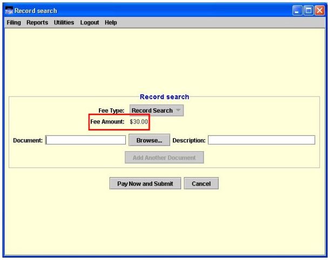The width and height of the screenshot is (330, 260).
Task: Minimize the Record search window
Action: [x=297, y=10]
